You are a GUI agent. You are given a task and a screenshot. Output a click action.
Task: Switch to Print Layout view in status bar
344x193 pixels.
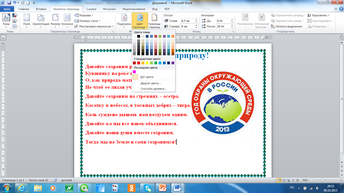pyautogui.click(x=279, y=180)
